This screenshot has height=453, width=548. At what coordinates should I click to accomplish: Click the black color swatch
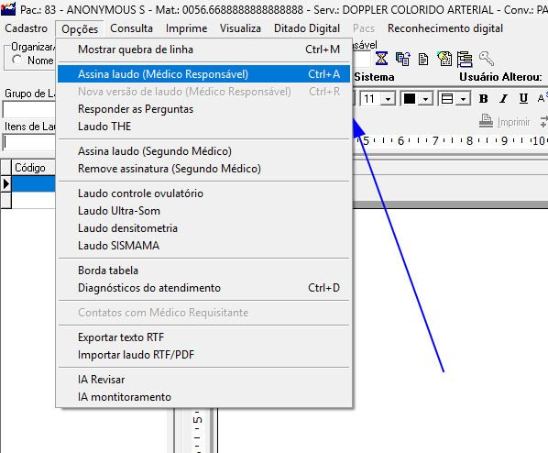[x=410, y=99]
